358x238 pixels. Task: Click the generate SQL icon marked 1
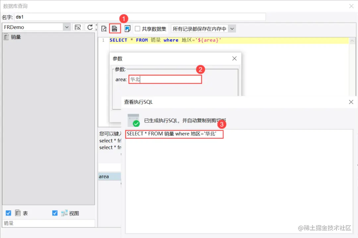[x=114, y=28]
